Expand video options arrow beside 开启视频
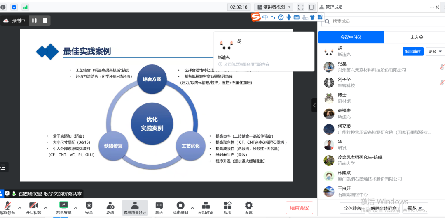This screenshot has height=218, width=445. click(x=45, y=208)
